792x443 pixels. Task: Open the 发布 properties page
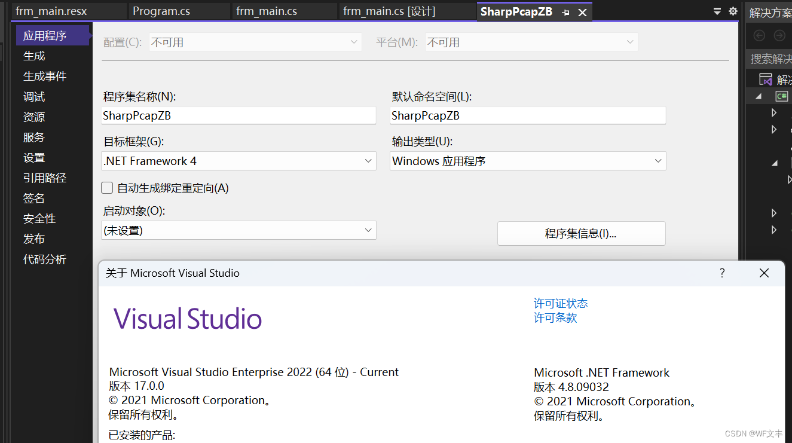pos(34,239)
